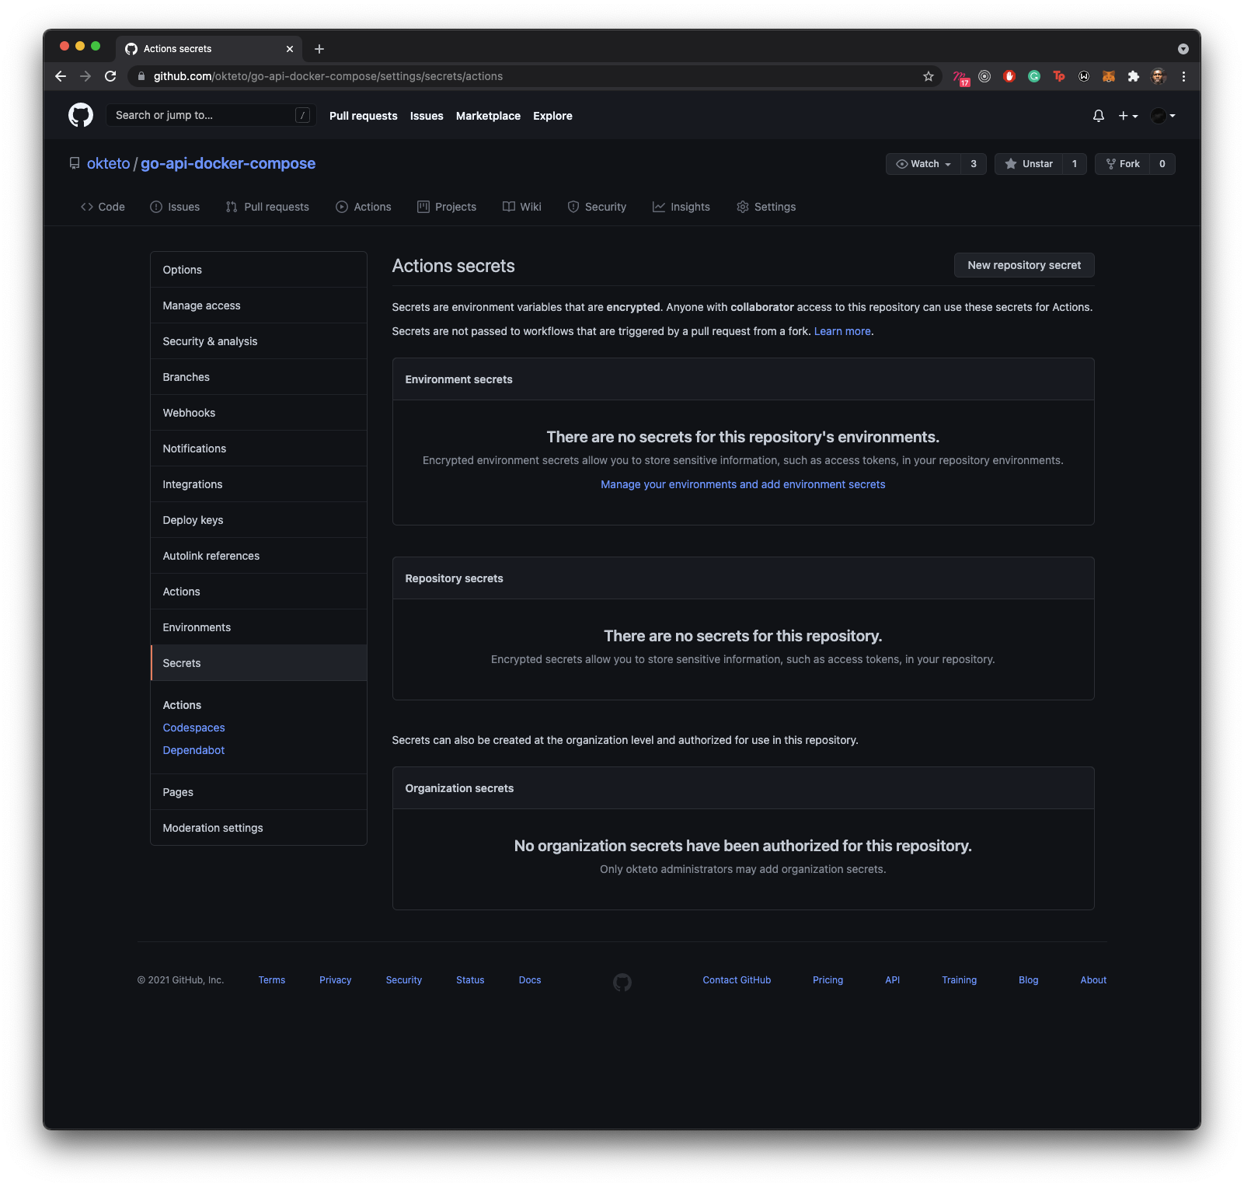This screenshot has width=1244, height=1187.
Task: Open the Watch dropdown for the repository
Action: pos(923,164)
